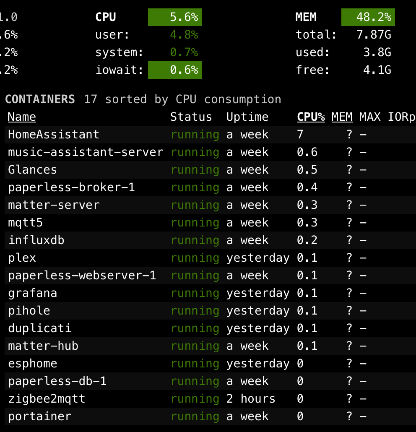Click the zigbee2mqtt container entry
Image resolution: width=416 pixels, height=432 pixels.
(x=47, y=399)
